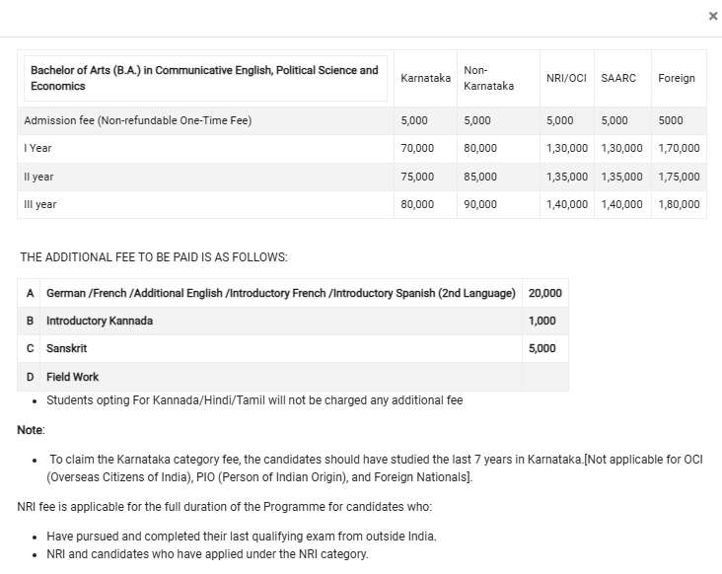
Task: Click the NRI/OCI column header
Action: coord(567,78)
